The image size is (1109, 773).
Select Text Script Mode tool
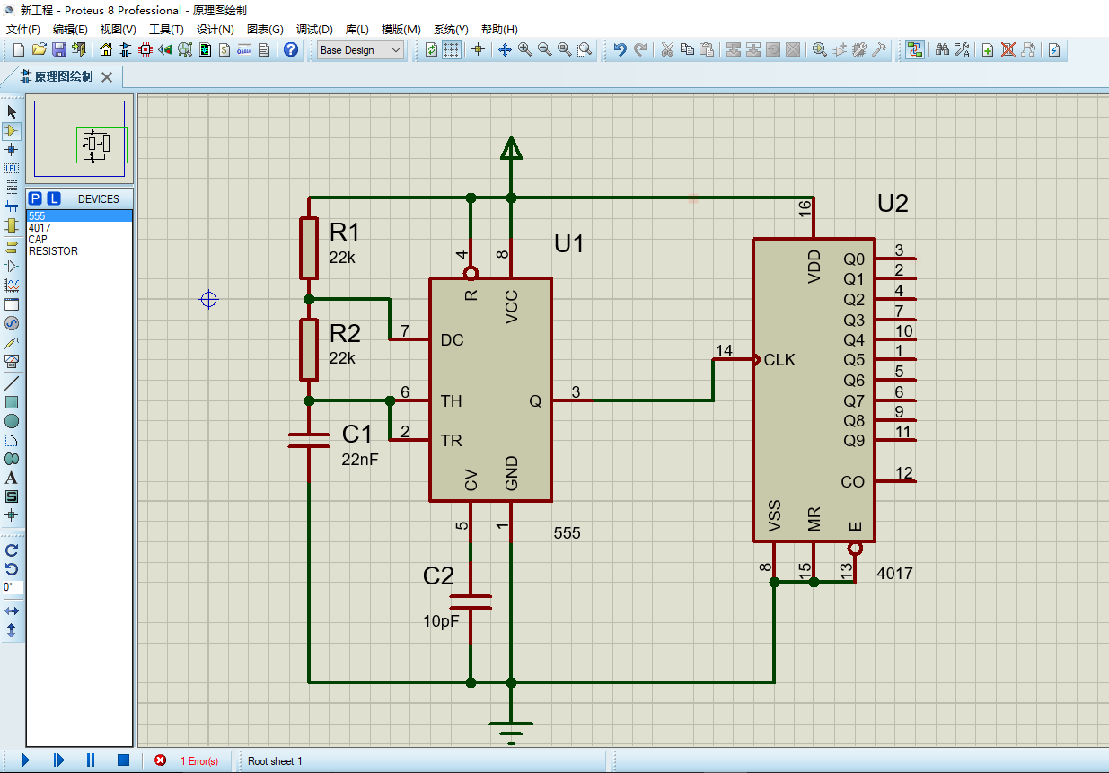pos(12,187)
